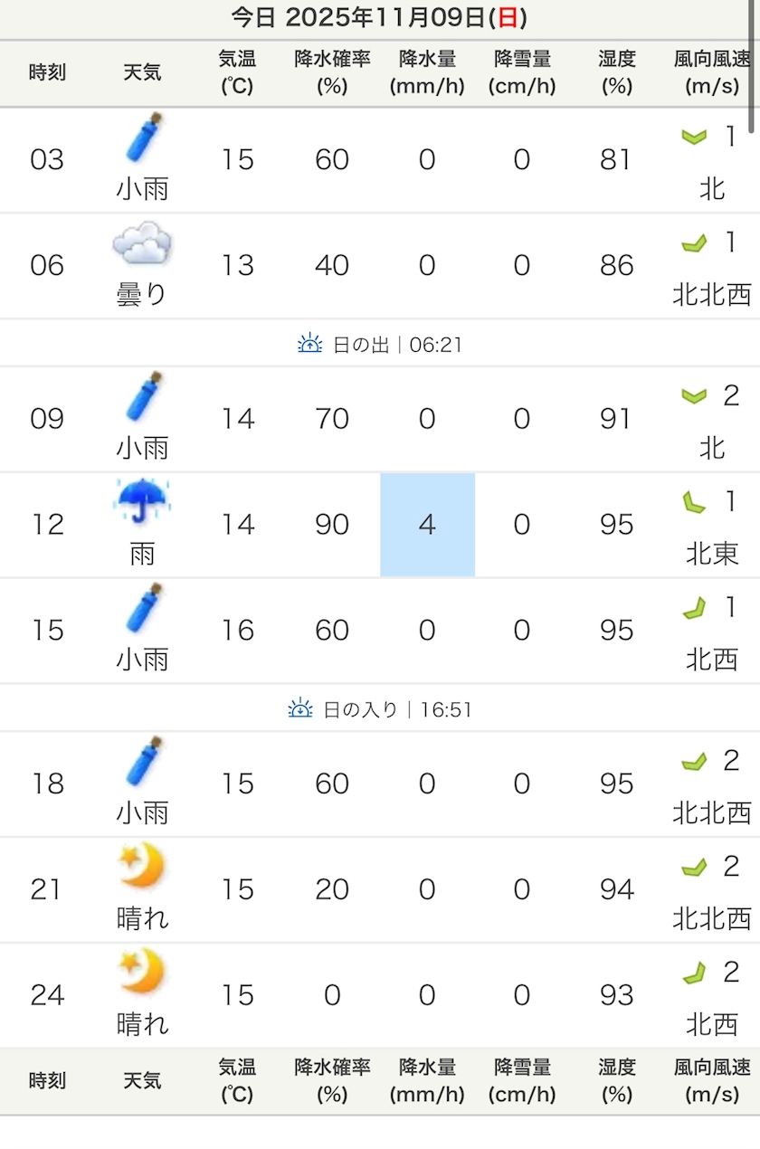
Task: Click the blue umbrella rain icon at 12
Action: pos(143,499)
